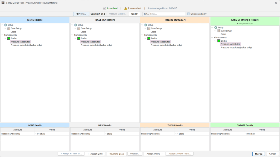Select Pressure (Absolute) in BASE tree
Screen dimensions: 280x157
tap(90, 42)
